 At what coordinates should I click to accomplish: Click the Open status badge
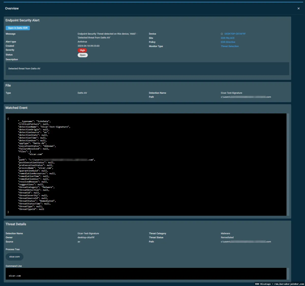[83, 55]
